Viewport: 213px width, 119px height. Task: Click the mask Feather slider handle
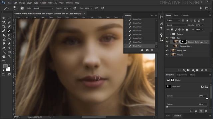pyautogui.click(x=167, y=106)
